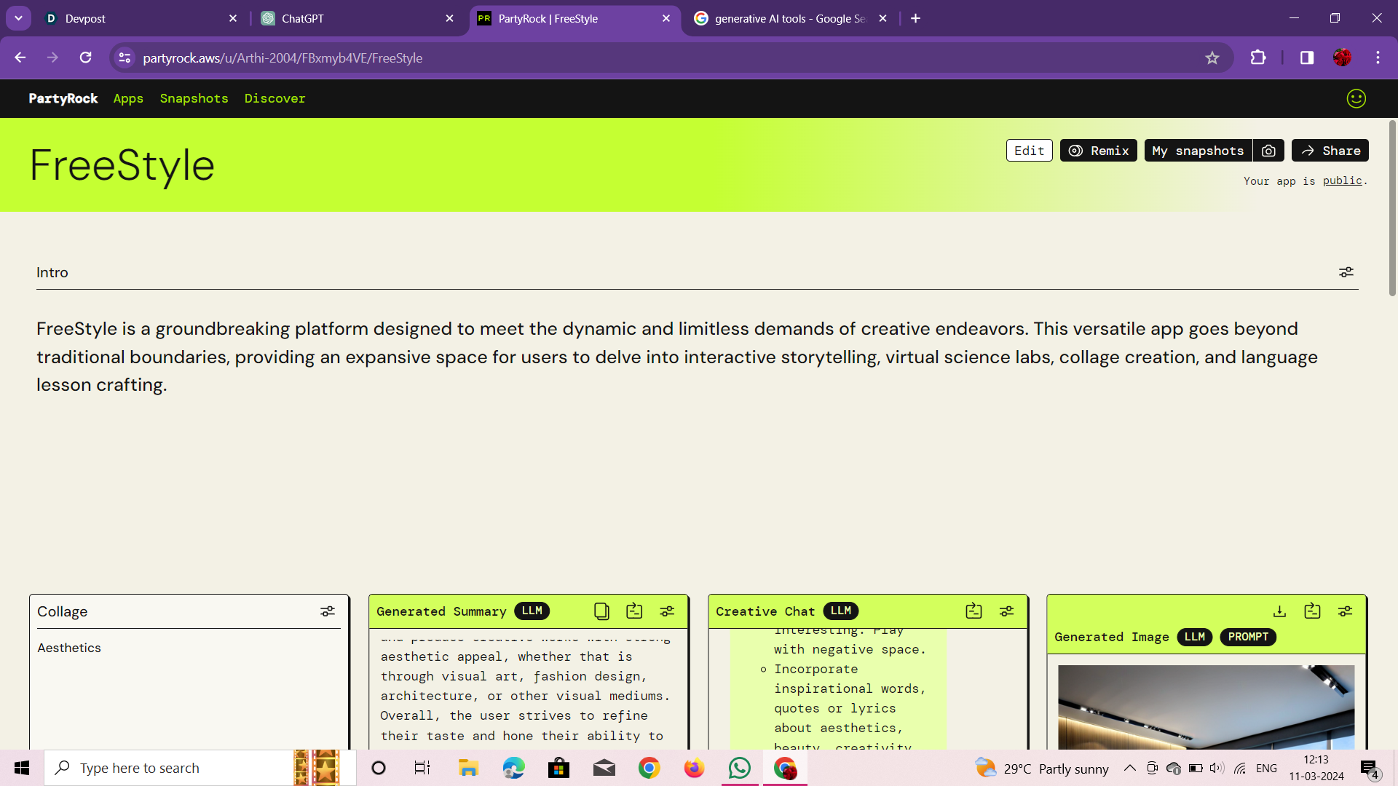Open the Snapshots nav item
1398x786 pixels.
(x=194, y=98)
